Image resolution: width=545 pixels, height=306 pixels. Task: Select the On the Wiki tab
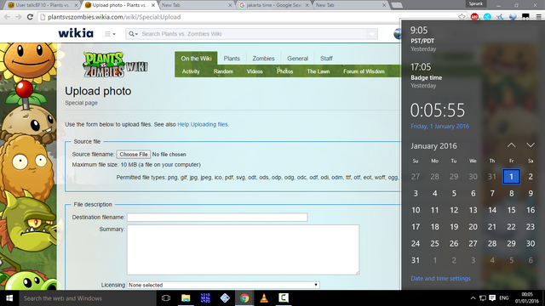[196, 59]
